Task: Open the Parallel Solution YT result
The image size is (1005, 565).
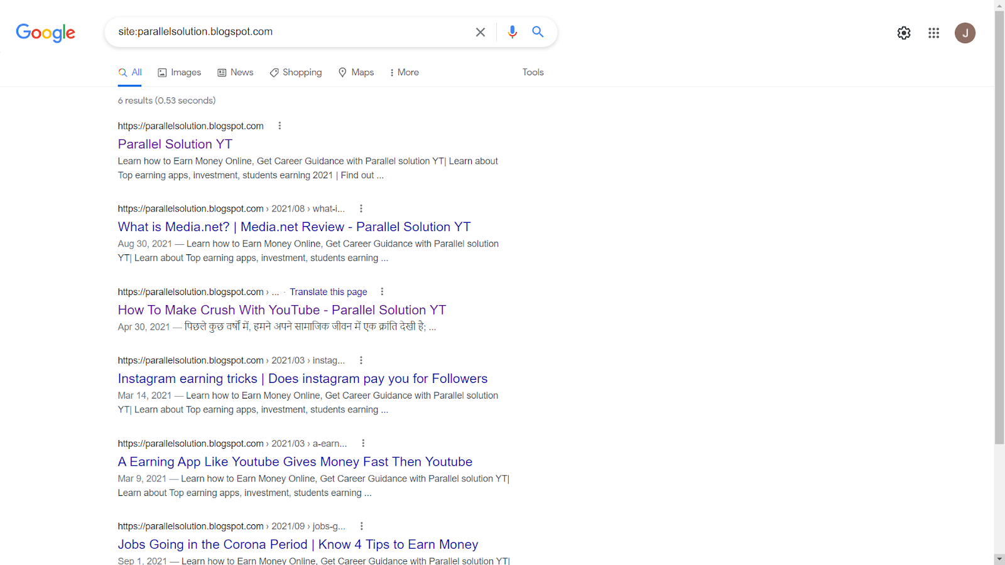Action: pos(175,144)
